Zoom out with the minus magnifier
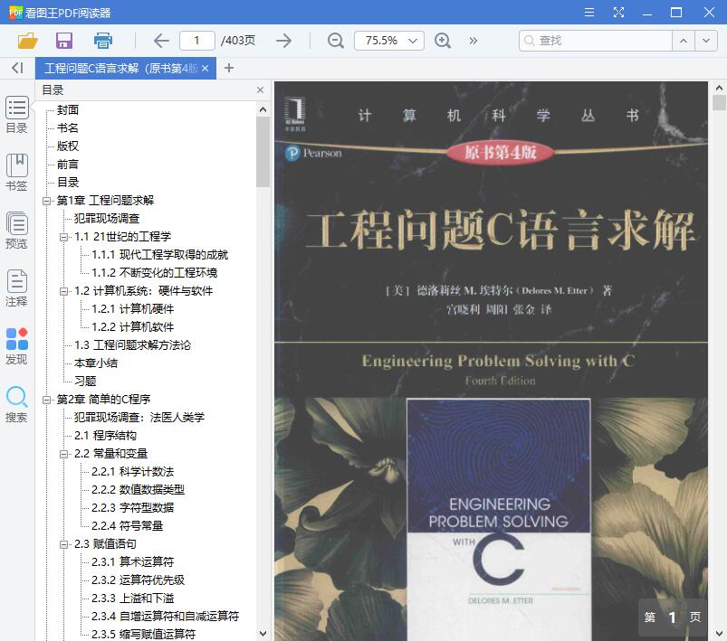Viewport: 727px width, 641px height. (x=336, y=41)
